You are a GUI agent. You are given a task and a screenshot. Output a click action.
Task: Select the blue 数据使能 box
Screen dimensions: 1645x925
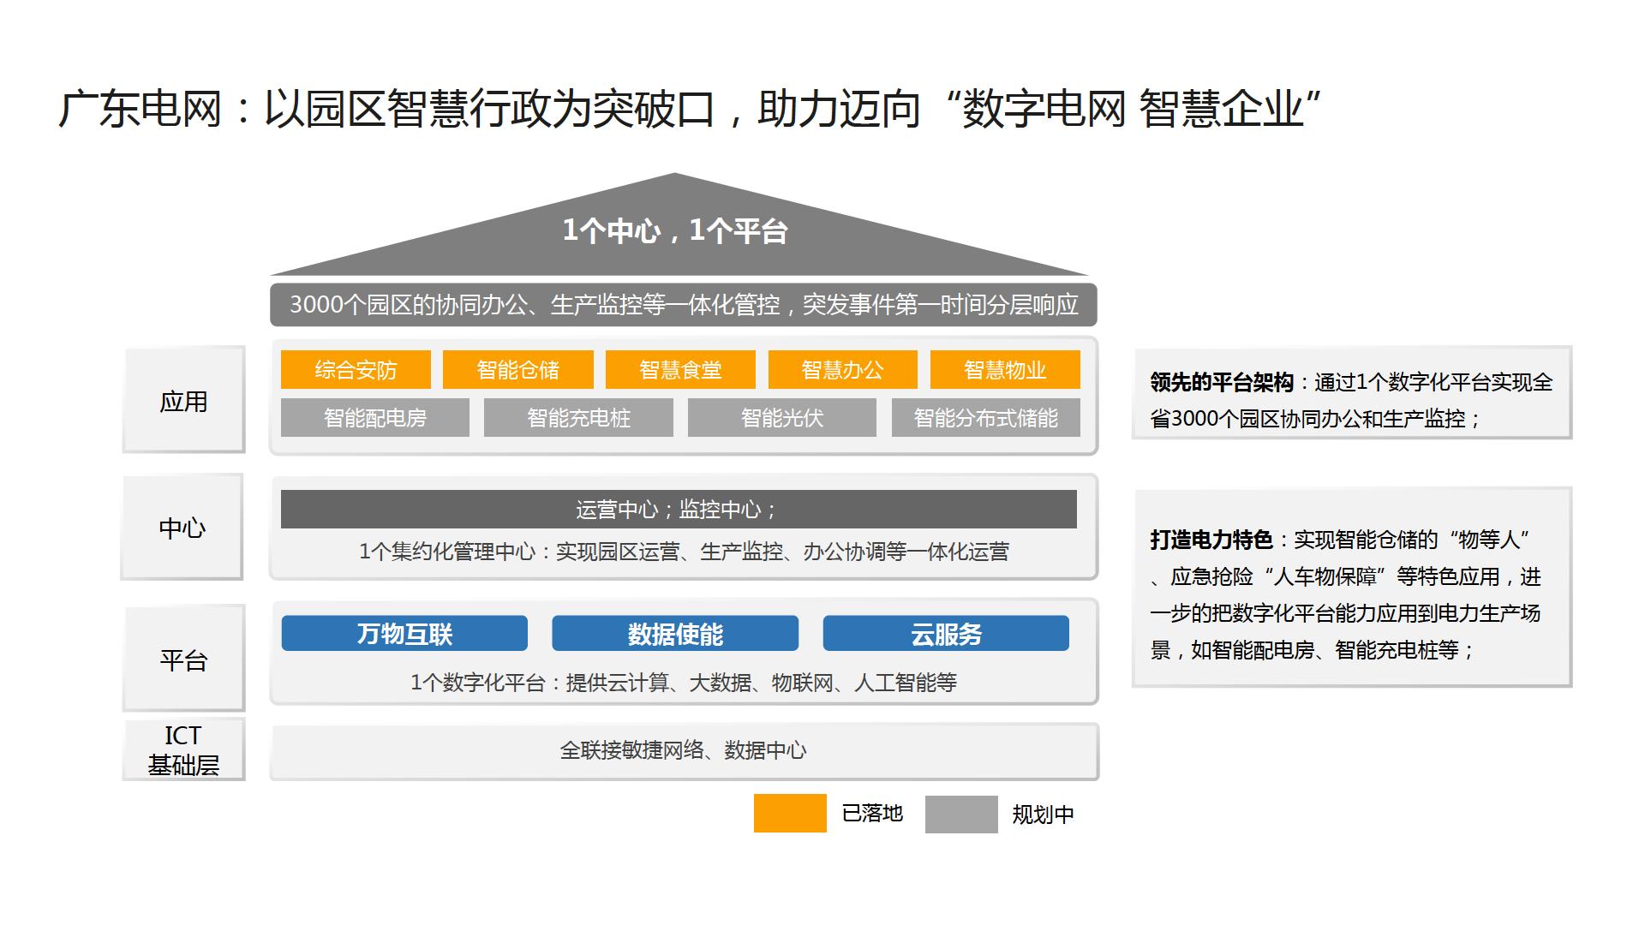(x=675, y=634)
